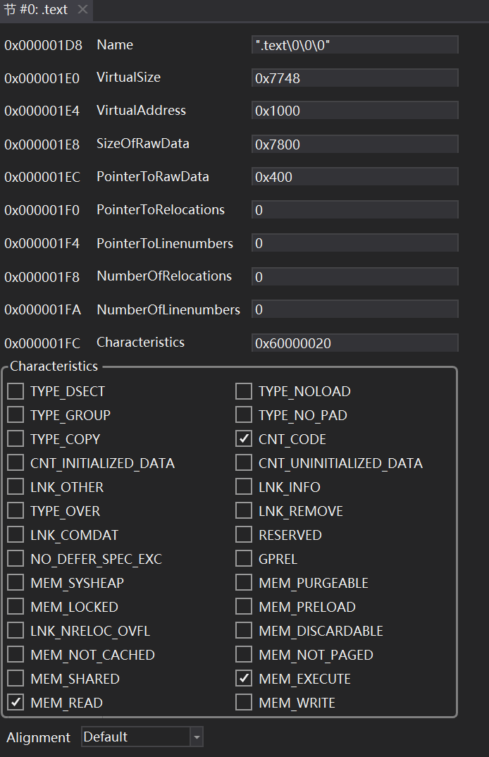The width and height of the screenshot is (489, 757).
Task: Click the PointerToRawData value field
Action: coord(354,177)
